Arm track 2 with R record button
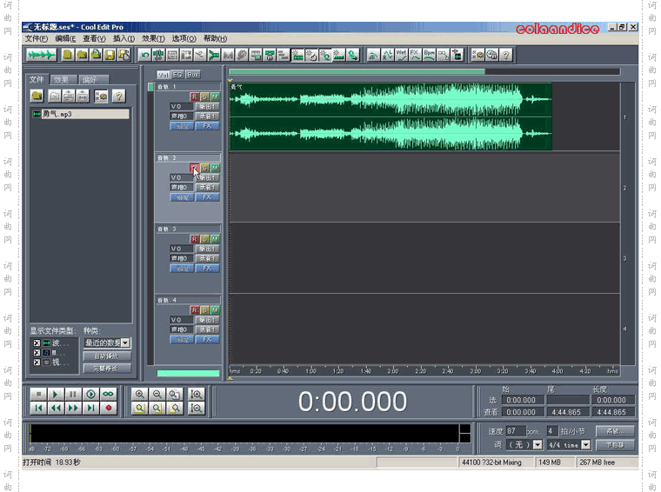This screenshot has height=492, width=661. tap(194, 168)
